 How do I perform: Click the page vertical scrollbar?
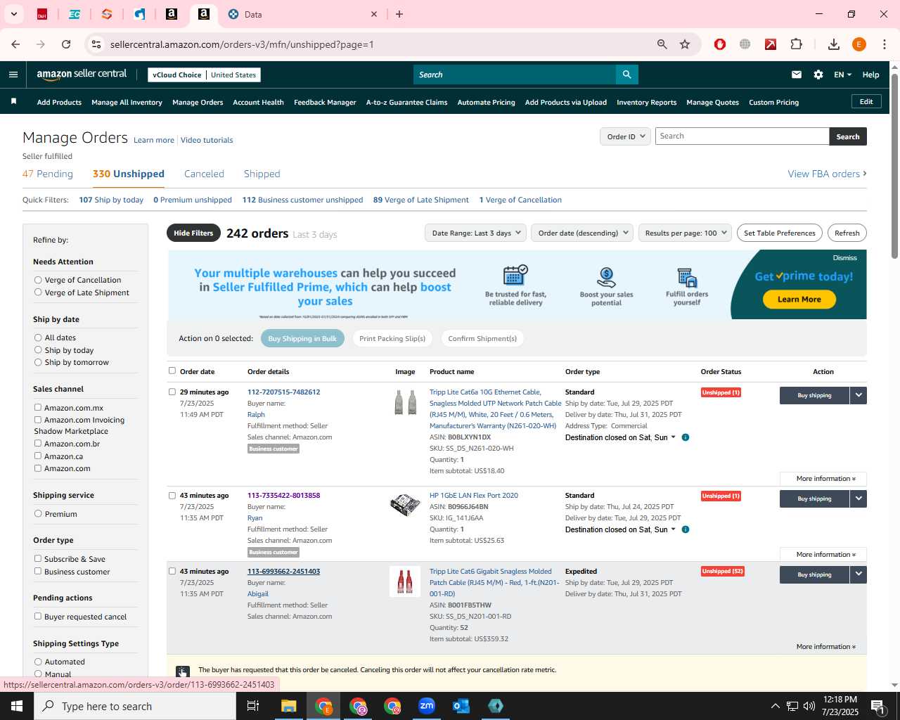pos(894,165)
